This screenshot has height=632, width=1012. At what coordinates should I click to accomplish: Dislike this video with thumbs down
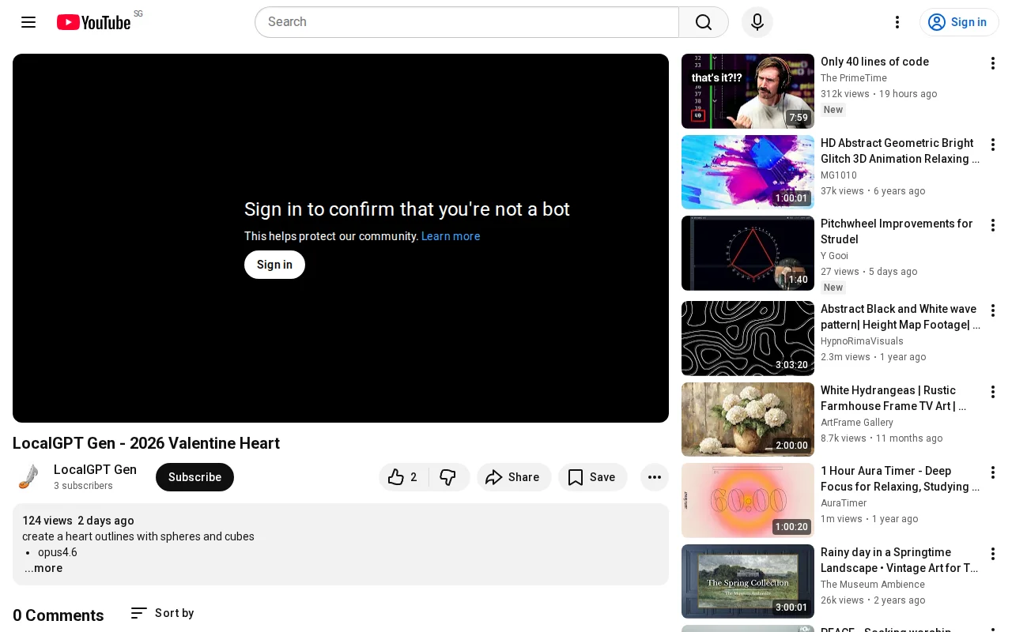pyautogui.click(x=448, y=477)
